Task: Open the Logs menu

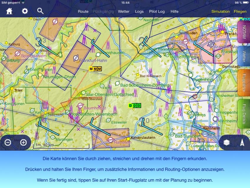Action: [139, 11]
